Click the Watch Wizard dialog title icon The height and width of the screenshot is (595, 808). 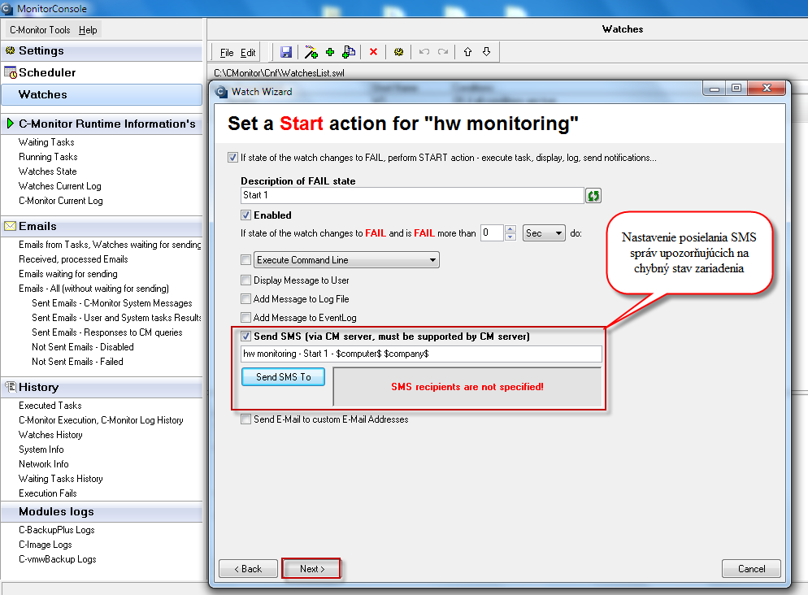[222, 92]
